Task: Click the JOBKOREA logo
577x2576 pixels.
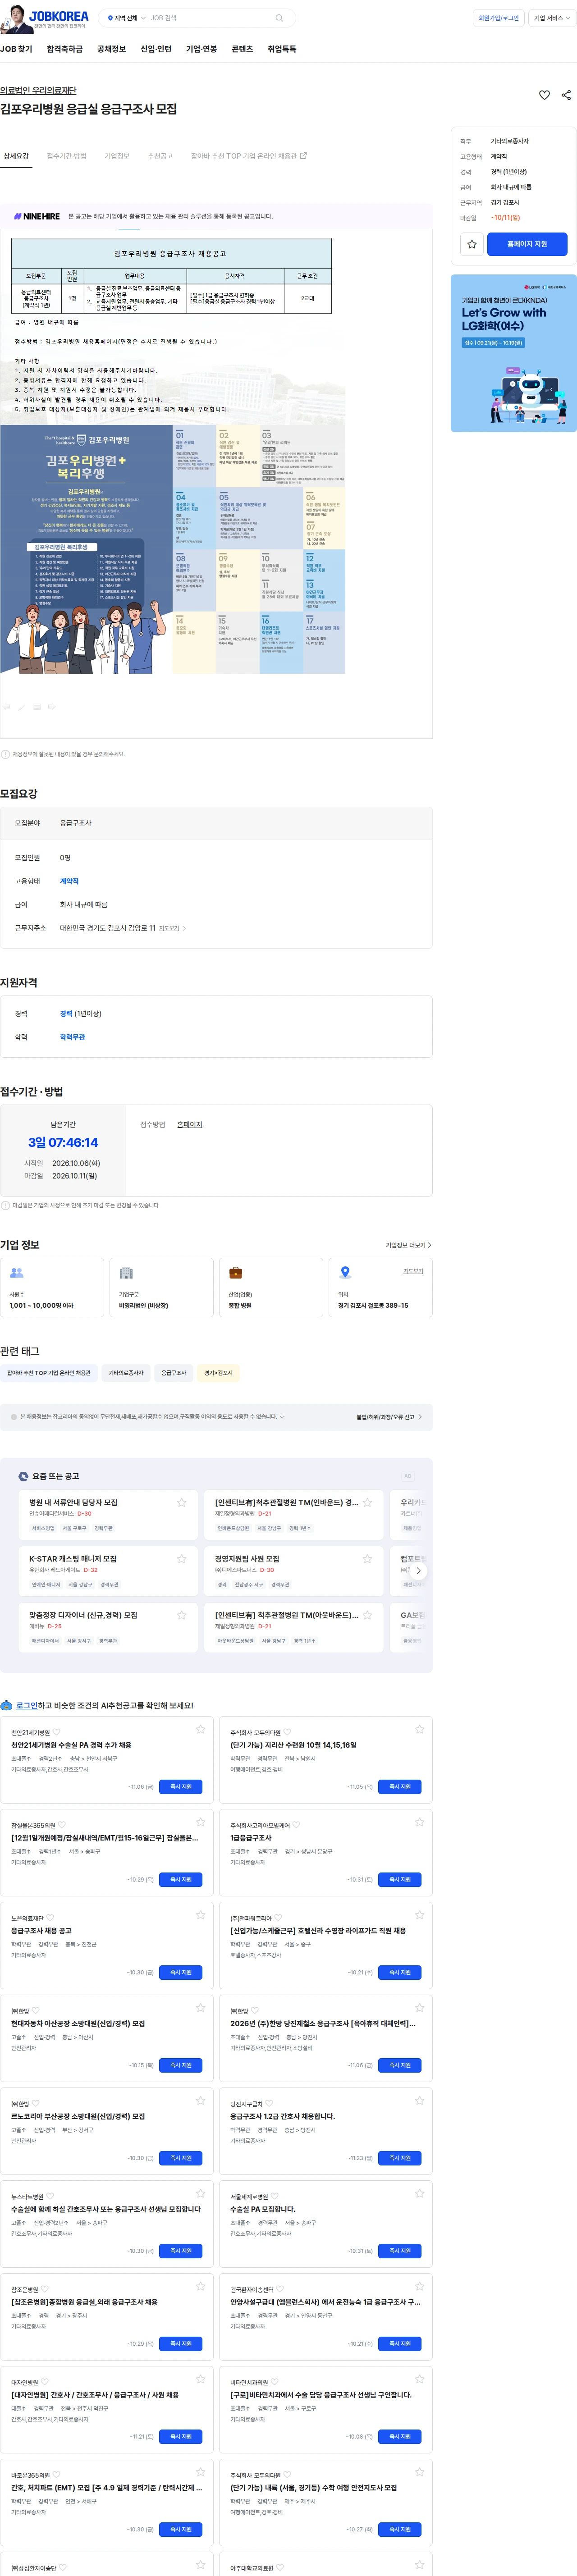Action: 58,17
